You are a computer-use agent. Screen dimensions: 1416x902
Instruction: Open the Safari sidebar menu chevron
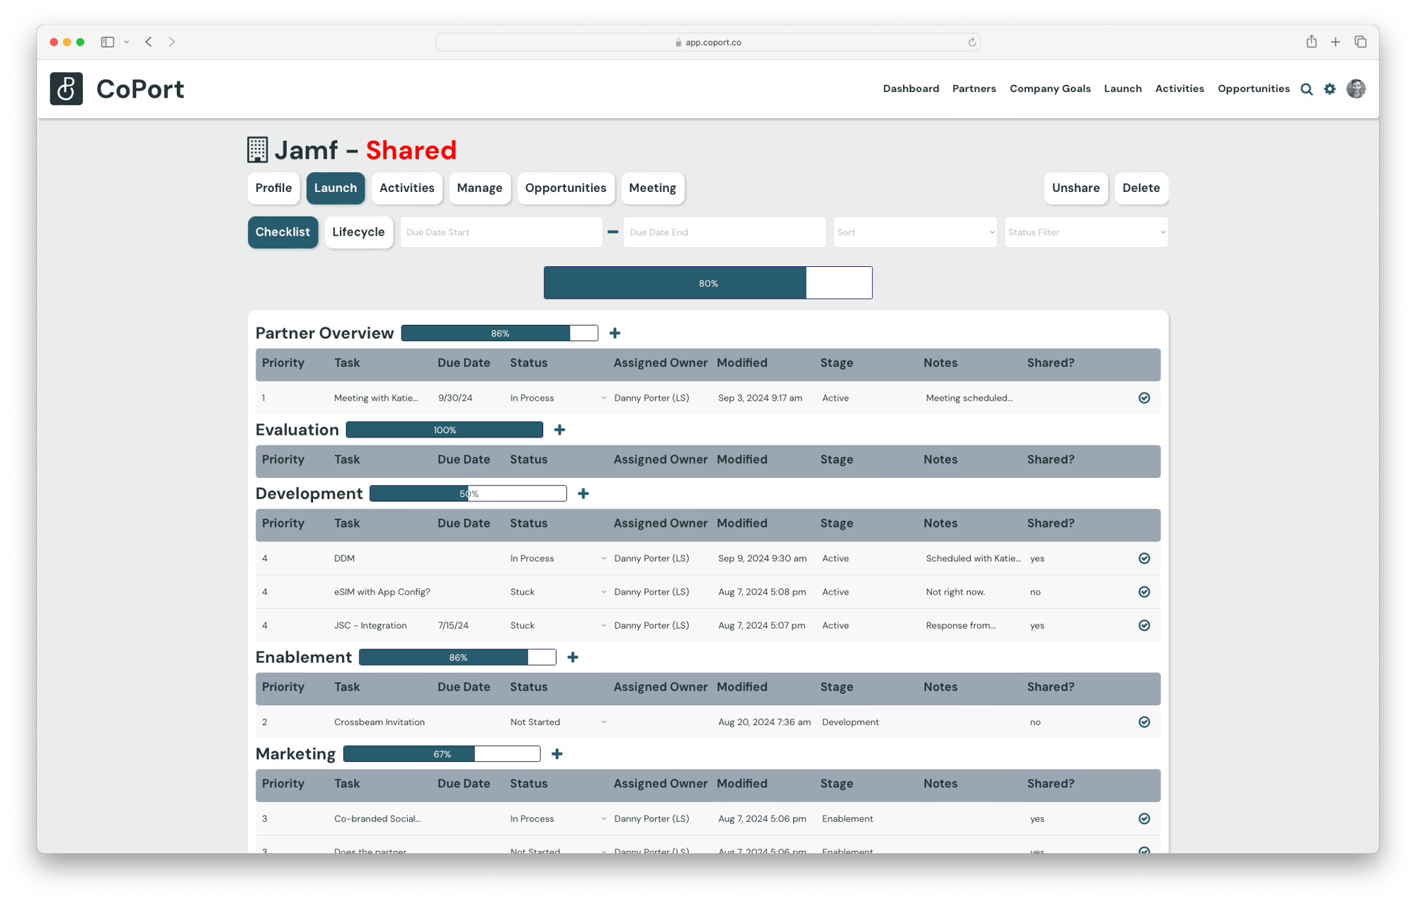pos(127,42)
